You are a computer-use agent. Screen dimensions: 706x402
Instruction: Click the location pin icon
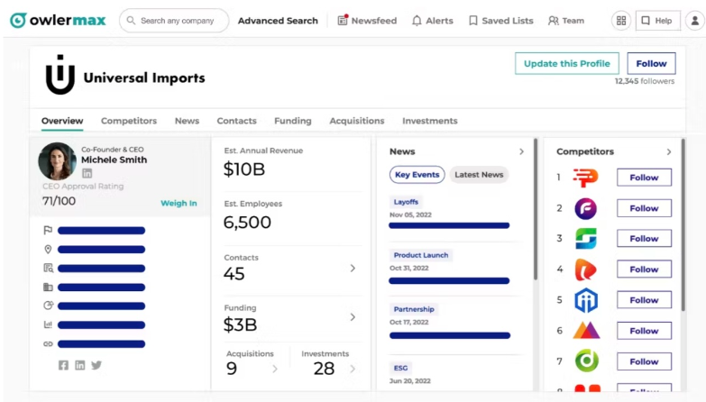tap(48, 250)
